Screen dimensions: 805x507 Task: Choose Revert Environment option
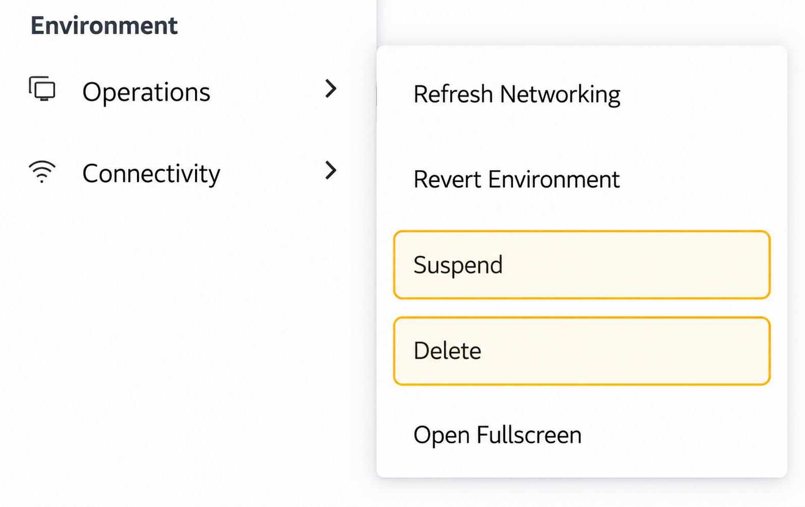(581, 180)
